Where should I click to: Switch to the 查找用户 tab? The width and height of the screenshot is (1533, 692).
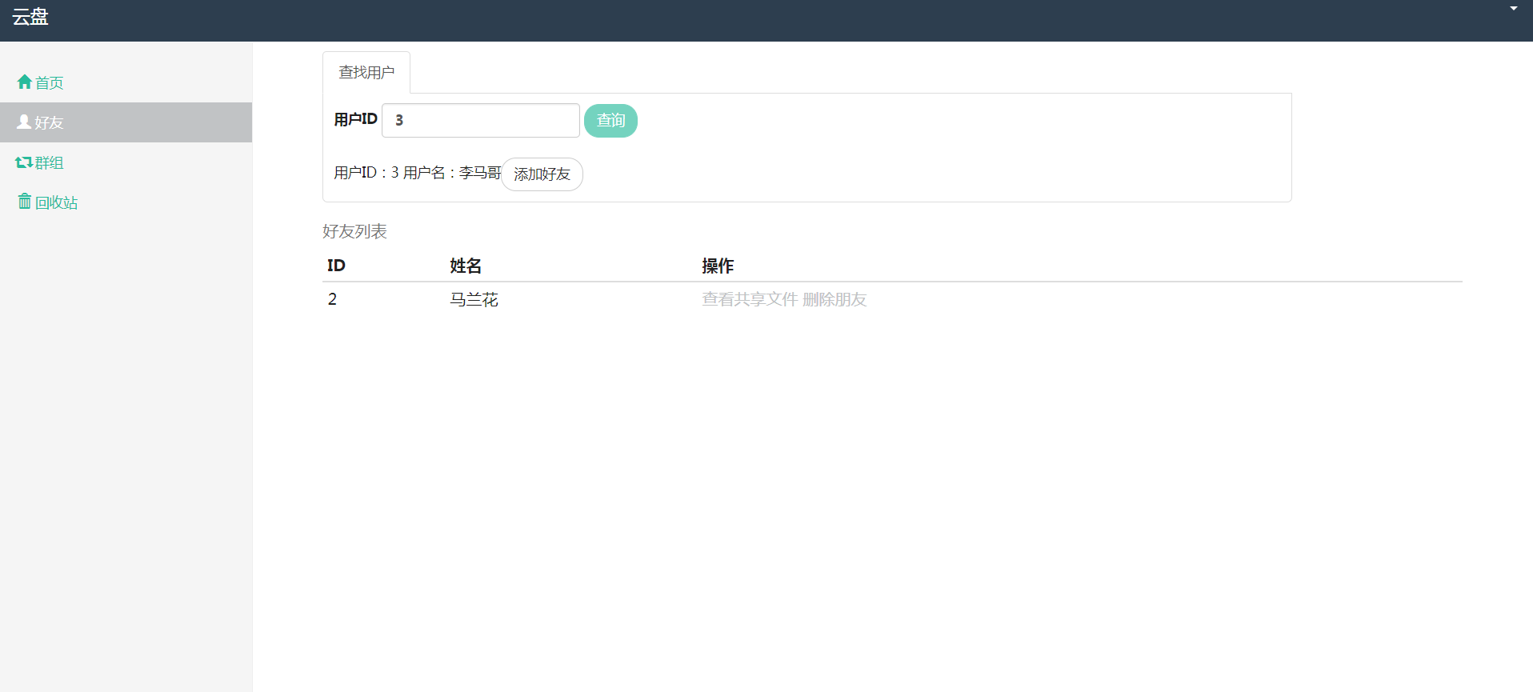(366, 73)
